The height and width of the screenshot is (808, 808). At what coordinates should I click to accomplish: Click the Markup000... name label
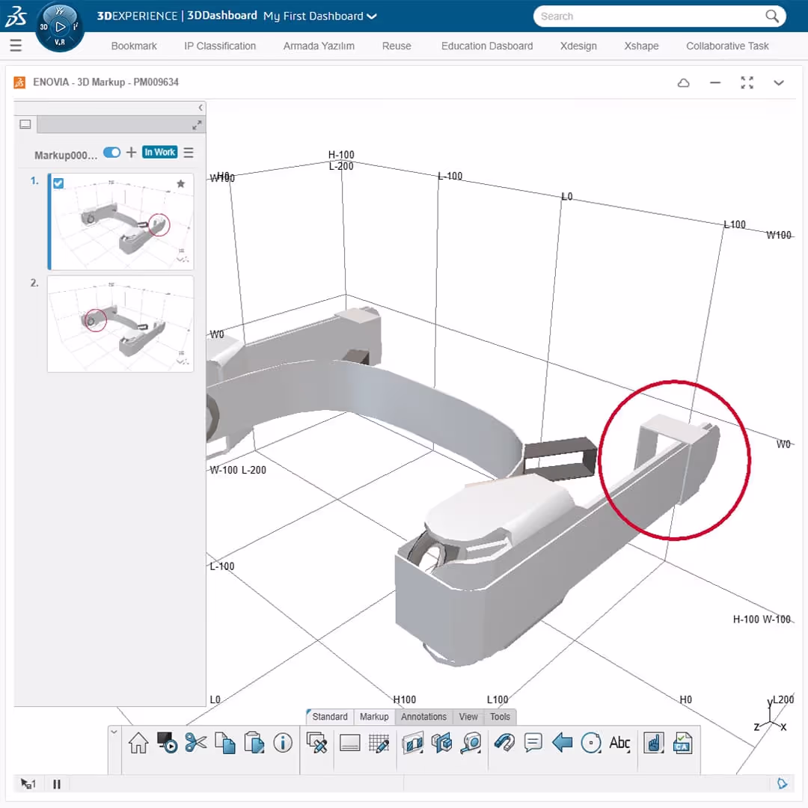coord(65,155)
